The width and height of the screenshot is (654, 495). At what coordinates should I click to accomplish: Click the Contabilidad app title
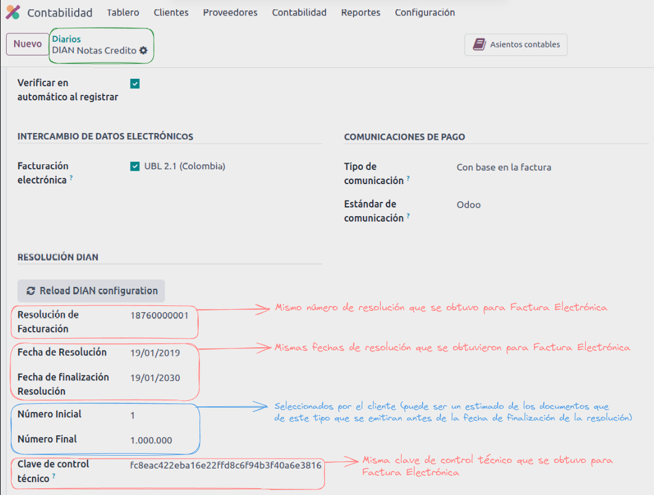pos(60,12)
